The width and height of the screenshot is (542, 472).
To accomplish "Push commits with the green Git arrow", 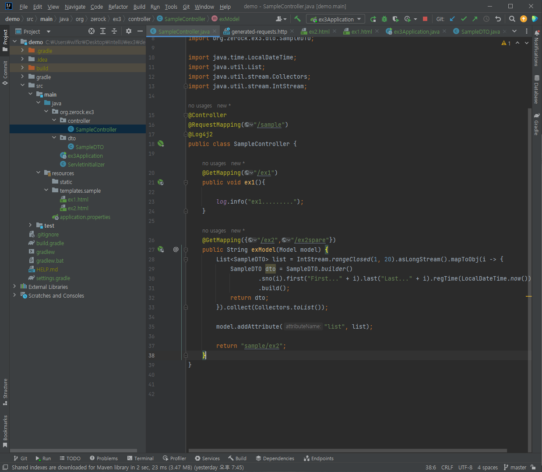I will click(x=475, y=19).
